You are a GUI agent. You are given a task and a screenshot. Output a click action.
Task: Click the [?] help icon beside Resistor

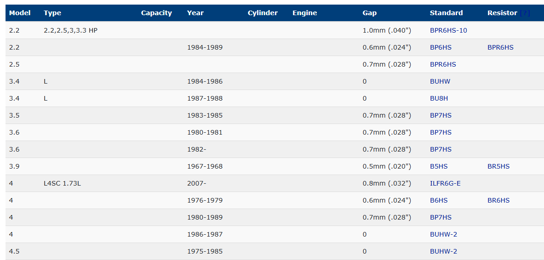point(524,13)
